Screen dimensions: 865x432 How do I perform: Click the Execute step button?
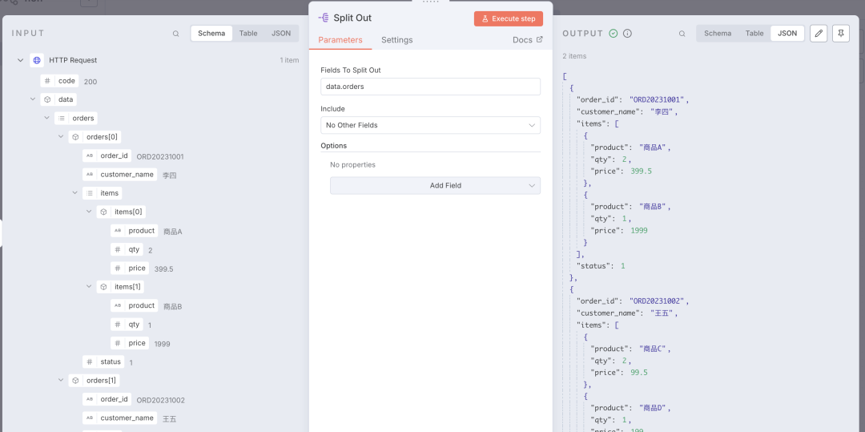508,18
